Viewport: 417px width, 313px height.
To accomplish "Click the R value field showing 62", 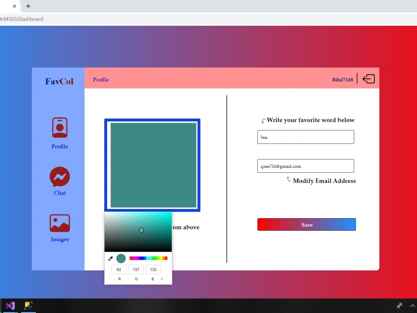I will point(118,269).
